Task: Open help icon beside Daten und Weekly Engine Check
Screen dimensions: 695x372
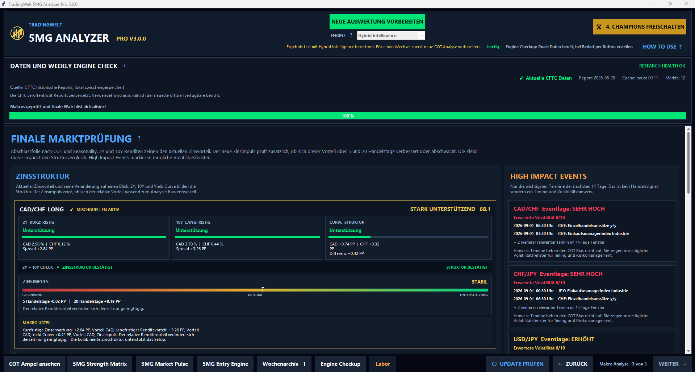Action: tap(124, 66)
